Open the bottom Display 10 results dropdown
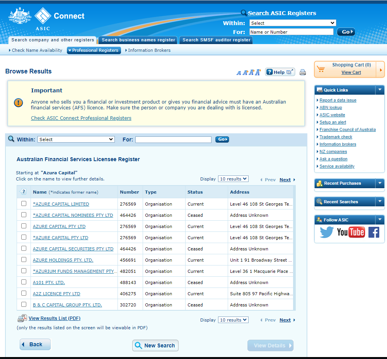 (233, 320)
